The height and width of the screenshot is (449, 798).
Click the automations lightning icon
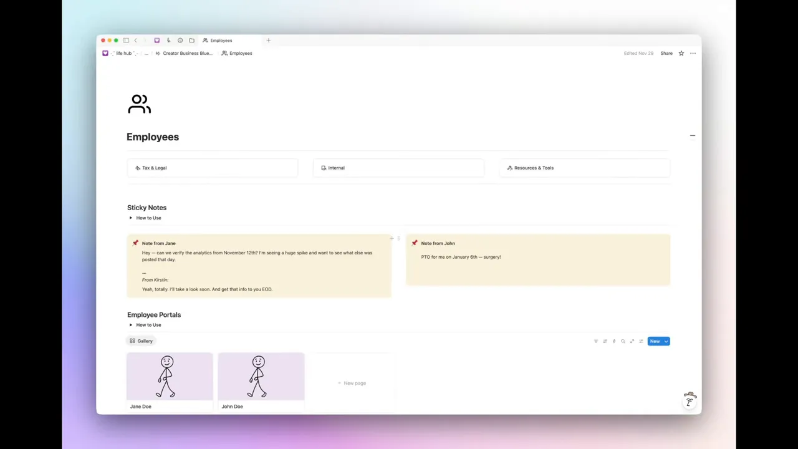[613, 341]
